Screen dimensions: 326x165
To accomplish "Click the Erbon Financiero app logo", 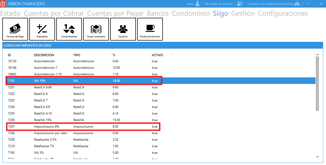I will 3,4.
